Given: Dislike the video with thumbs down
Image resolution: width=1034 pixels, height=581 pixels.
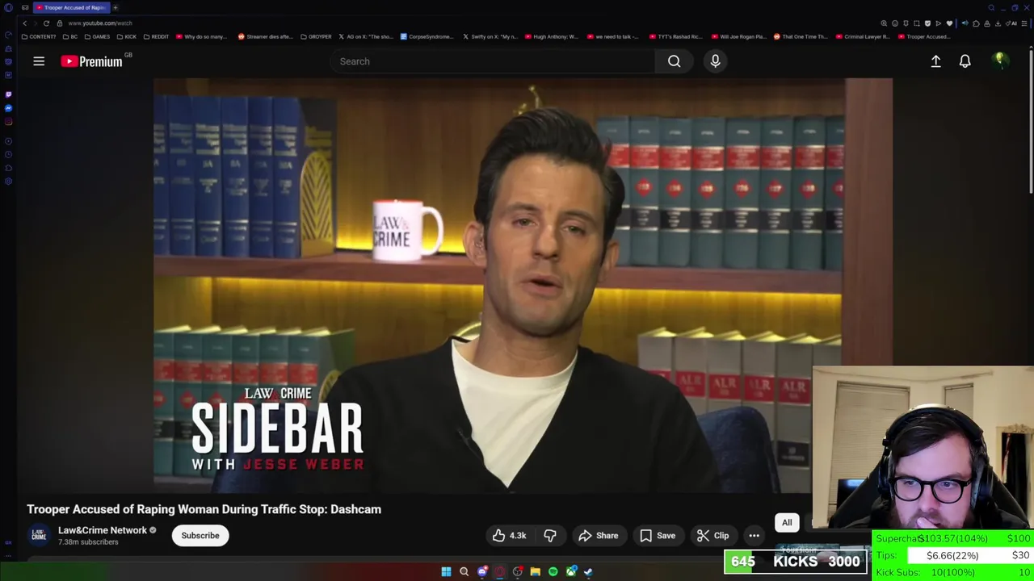Looking at the screenshot, I should [x=550, y=536].
